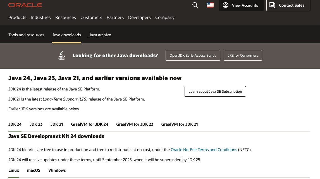320x179 pixels.
Task: Open Oracle No-Fee Terms and Conditions link
Action: [204, 150]
